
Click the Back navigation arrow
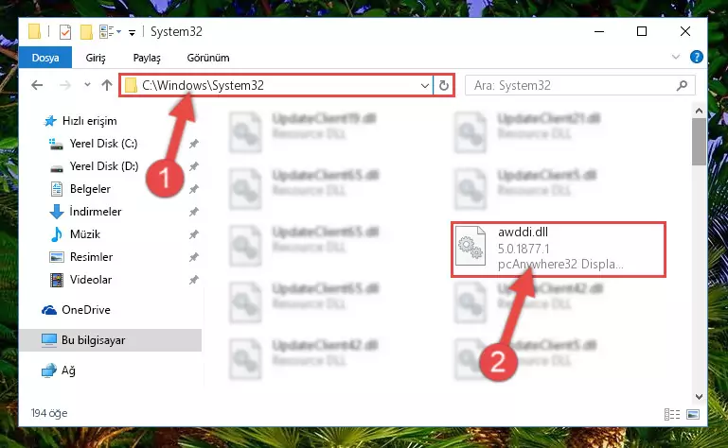click(x=37, y=85)
